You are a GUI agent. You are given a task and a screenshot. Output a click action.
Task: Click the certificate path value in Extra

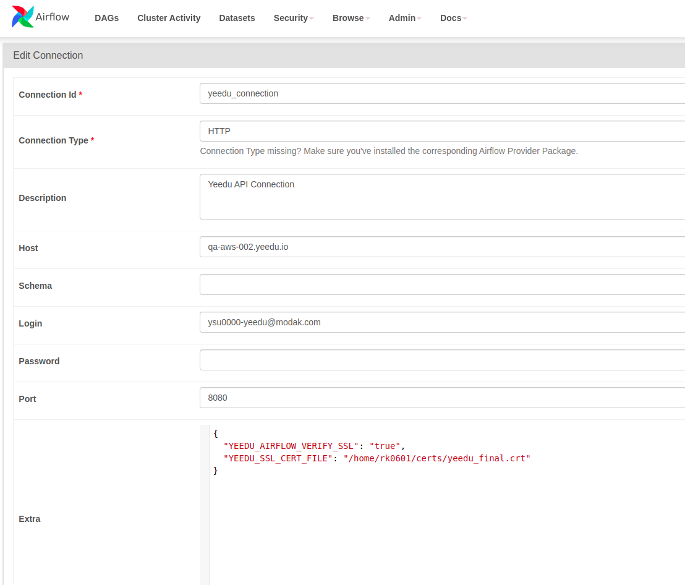437,458
